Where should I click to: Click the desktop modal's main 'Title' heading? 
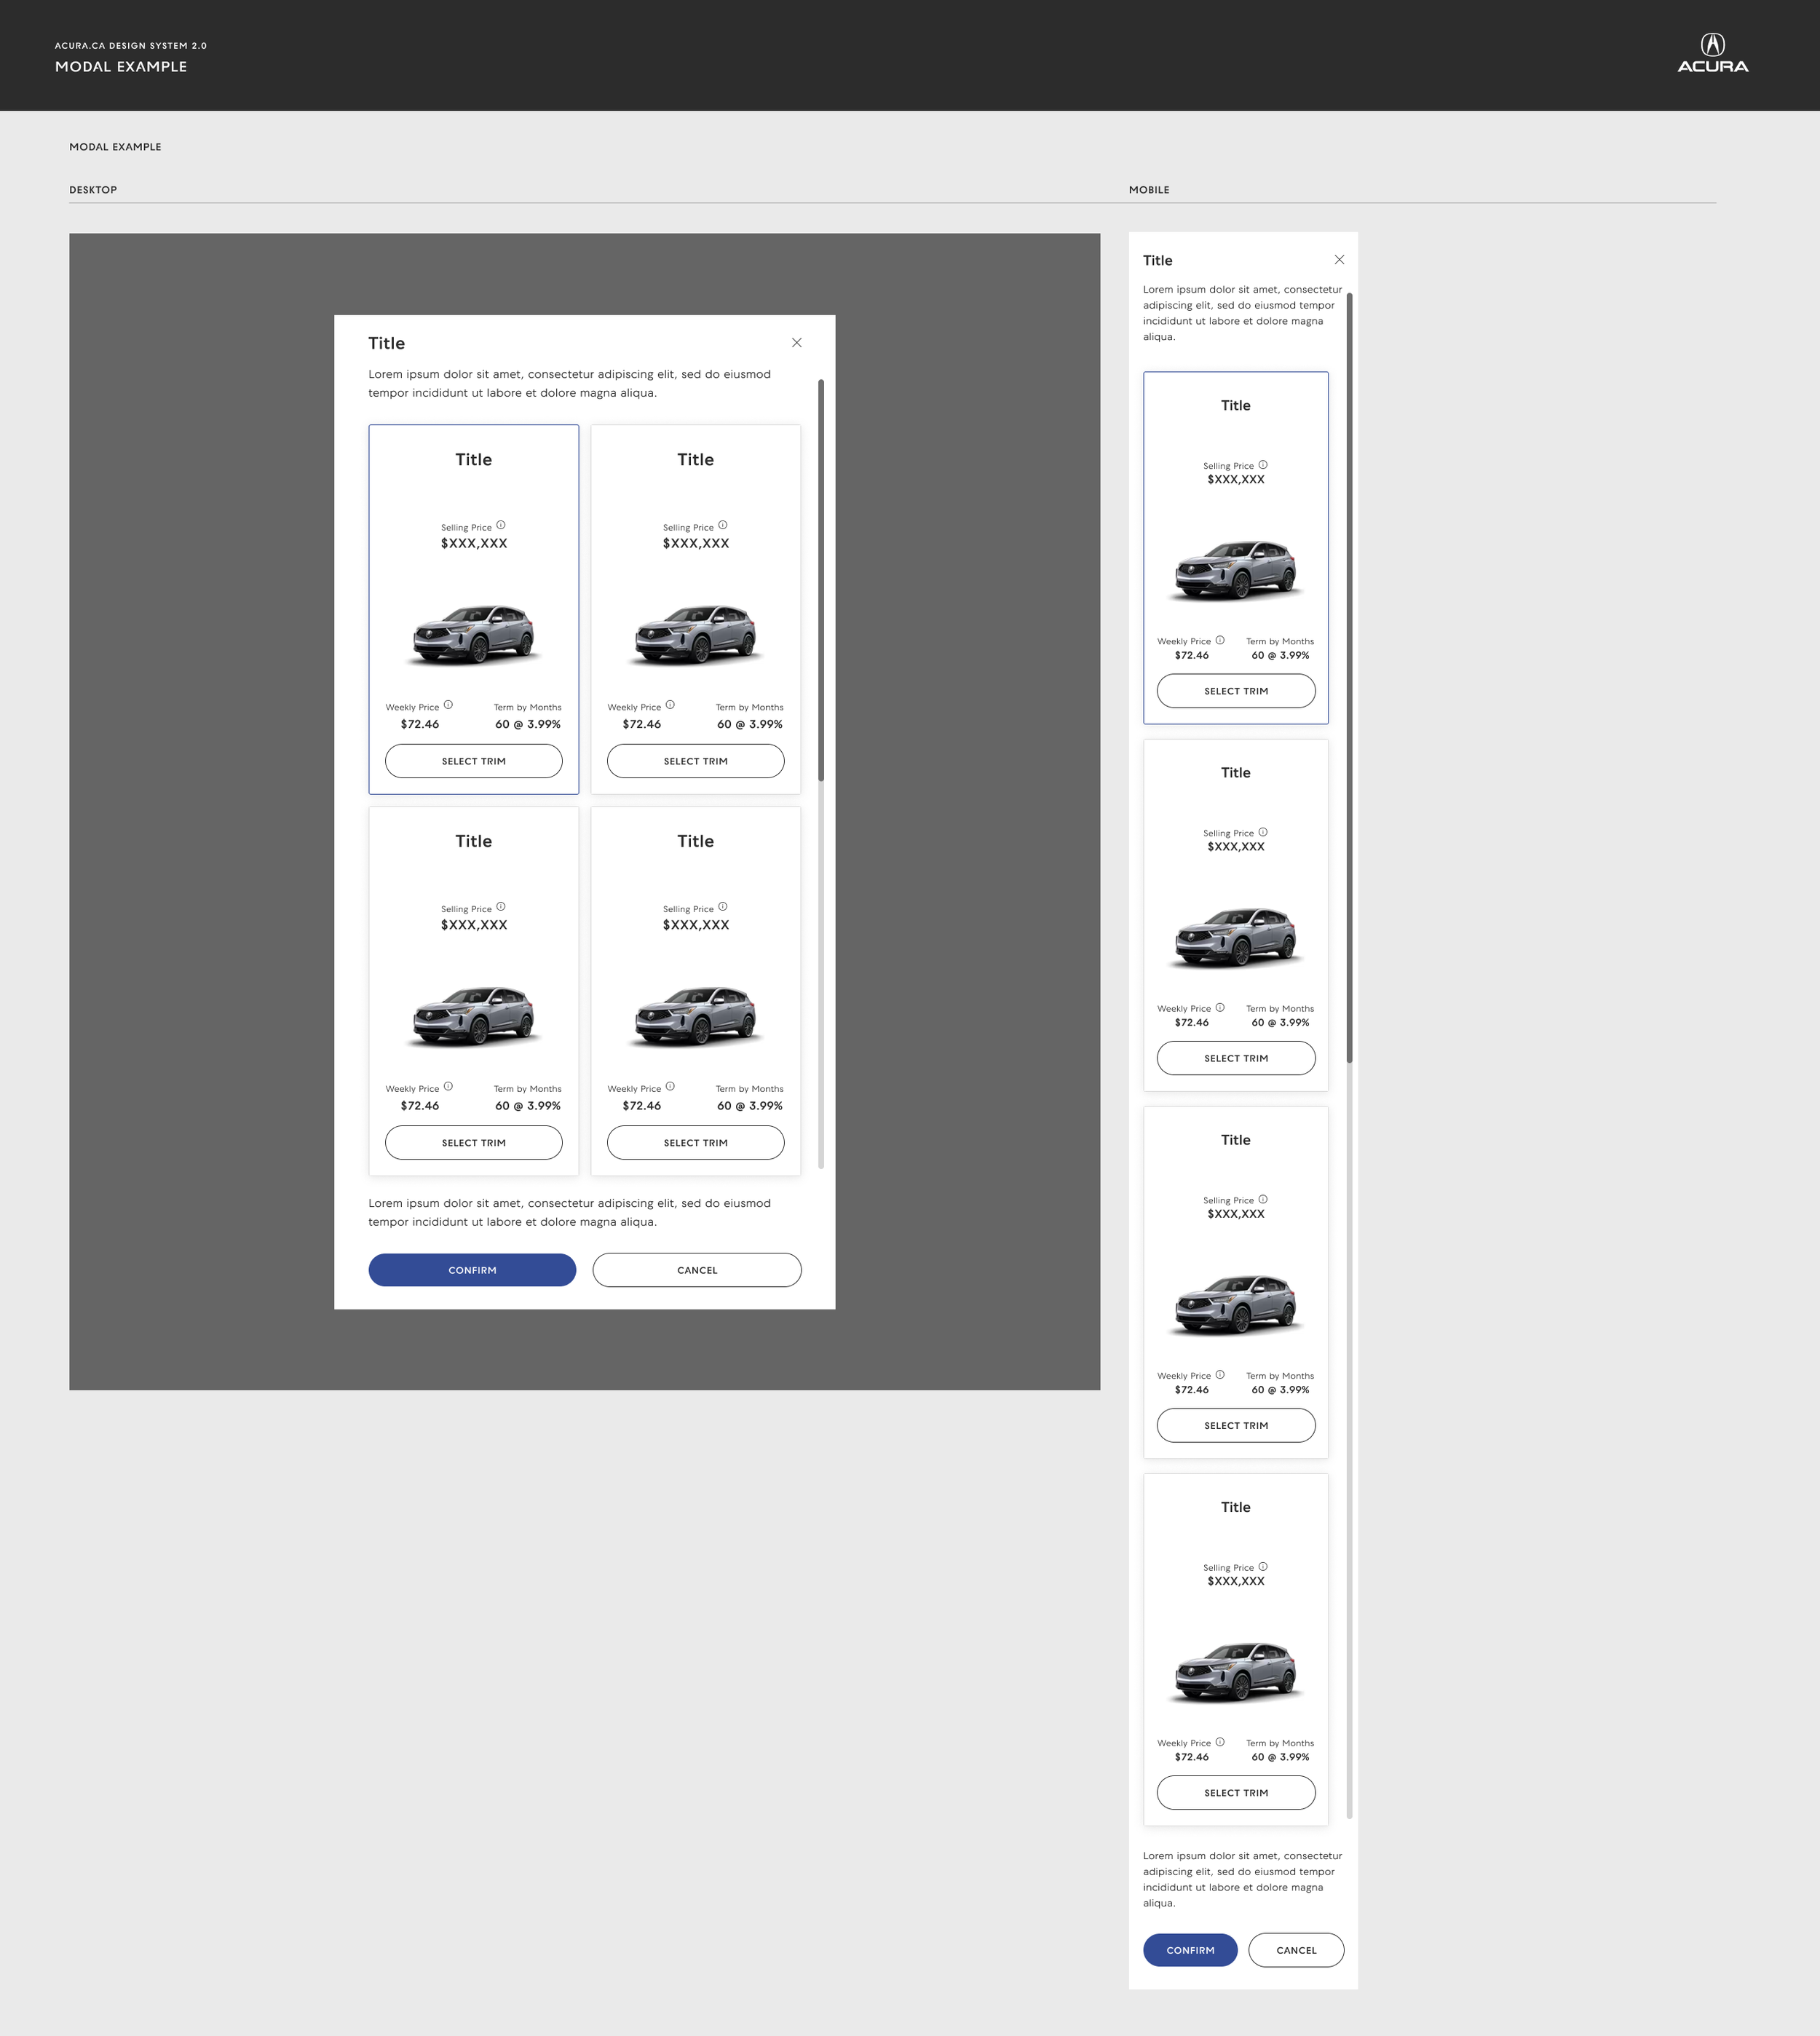tap(386, 343)
